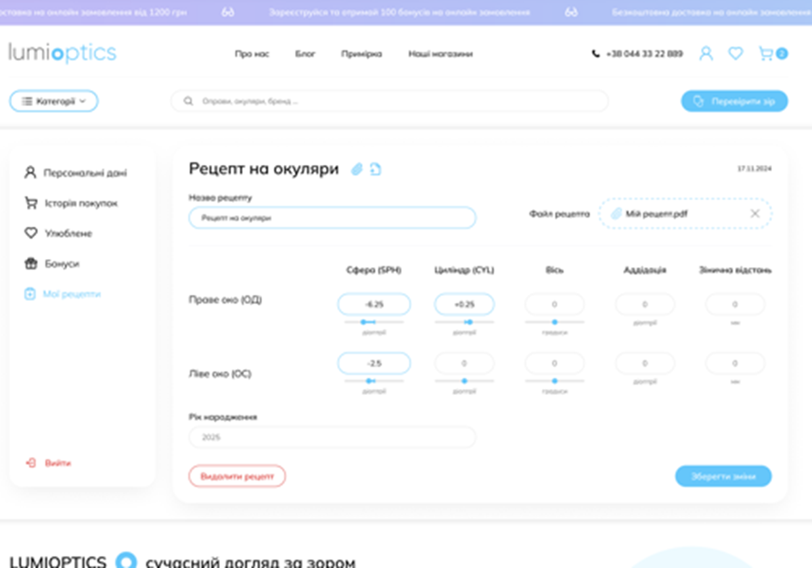
Task: Click the Улюблене heart icon in sidebar
Action: pyautogui.click(x=30, y=233)
